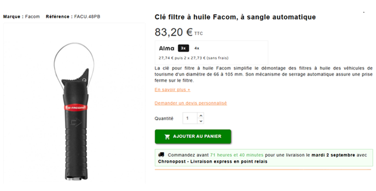Decrease quantity with the down arrow
This screenshot has width=376, height=191.
click(201, 121)
